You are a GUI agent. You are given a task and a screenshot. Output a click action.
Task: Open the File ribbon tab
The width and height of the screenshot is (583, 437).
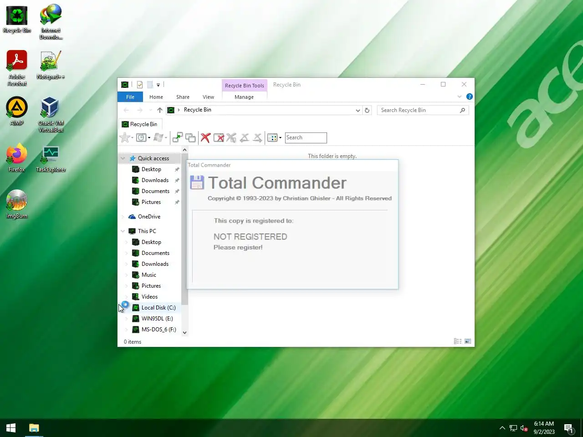[x=130, y=97]
